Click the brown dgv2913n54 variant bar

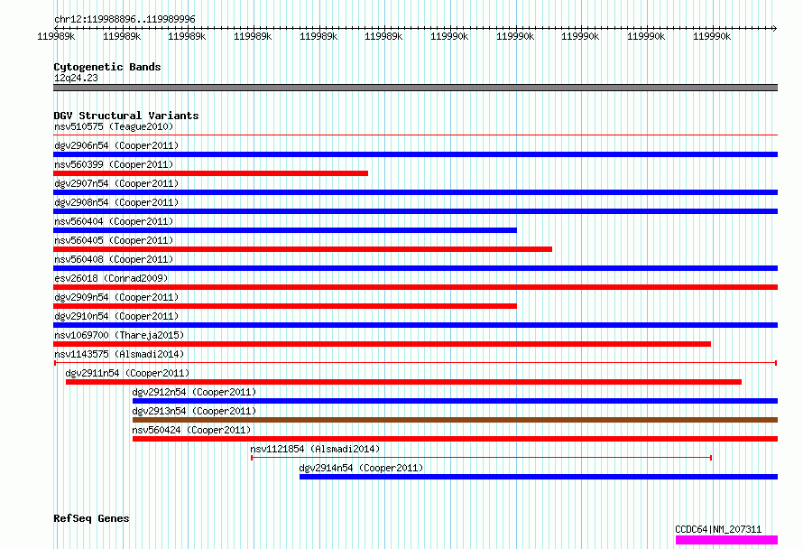455,420
